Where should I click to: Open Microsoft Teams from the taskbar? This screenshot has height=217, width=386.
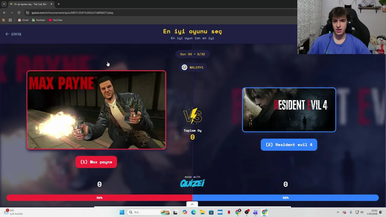point(255,212)
